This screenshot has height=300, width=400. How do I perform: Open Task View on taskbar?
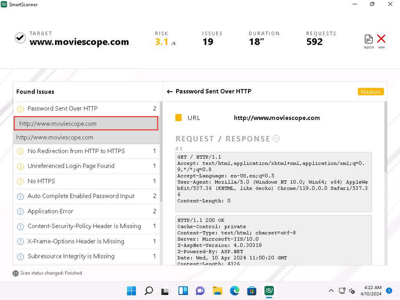pyautogui.click(x=165, y=291)
